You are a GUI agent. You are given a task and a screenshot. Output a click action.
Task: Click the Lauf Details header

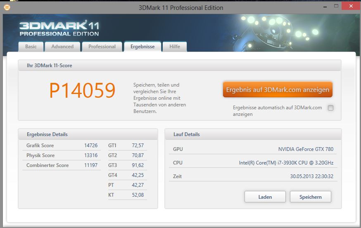186,134
